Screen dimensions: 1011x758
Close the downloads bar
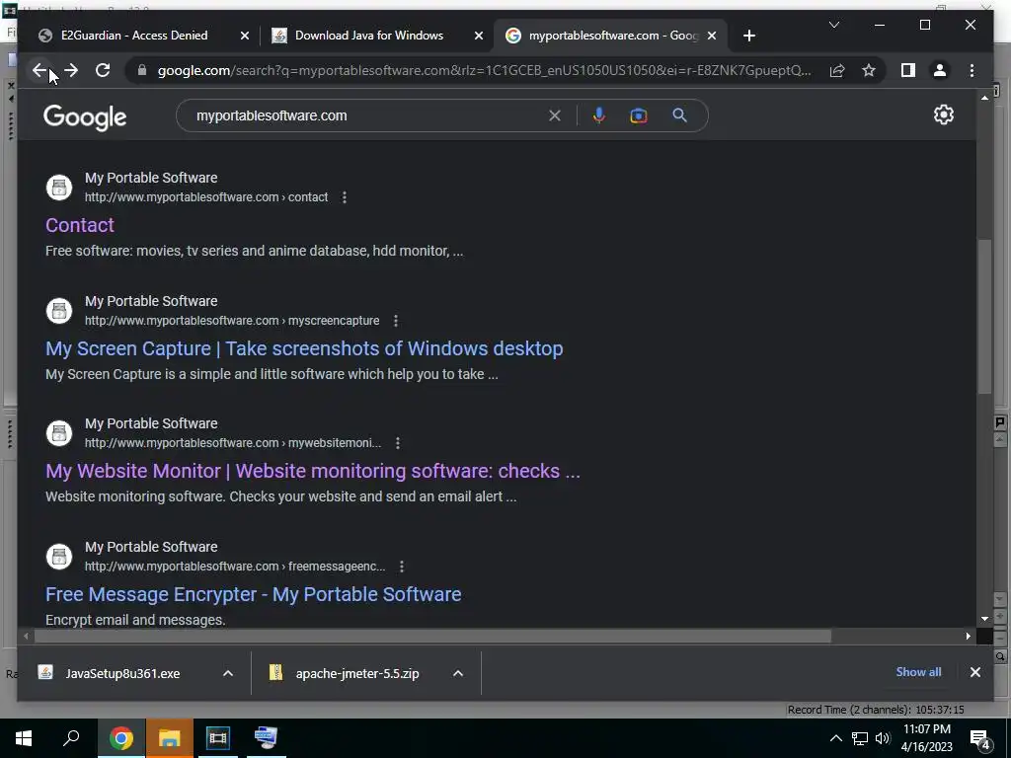coord(974,672)
